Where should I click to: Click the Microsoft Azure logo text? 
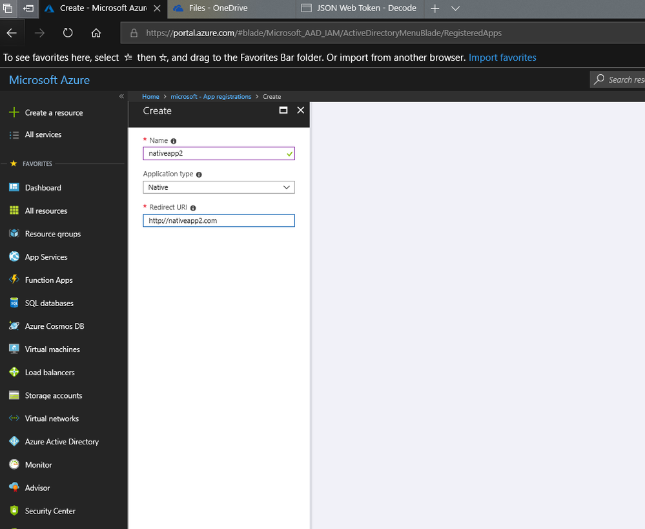pos(49,80)
